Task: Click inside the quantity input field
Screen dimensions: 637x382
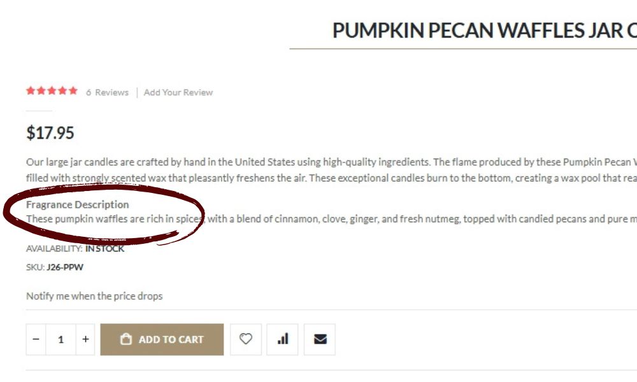Action: [61, 339]
